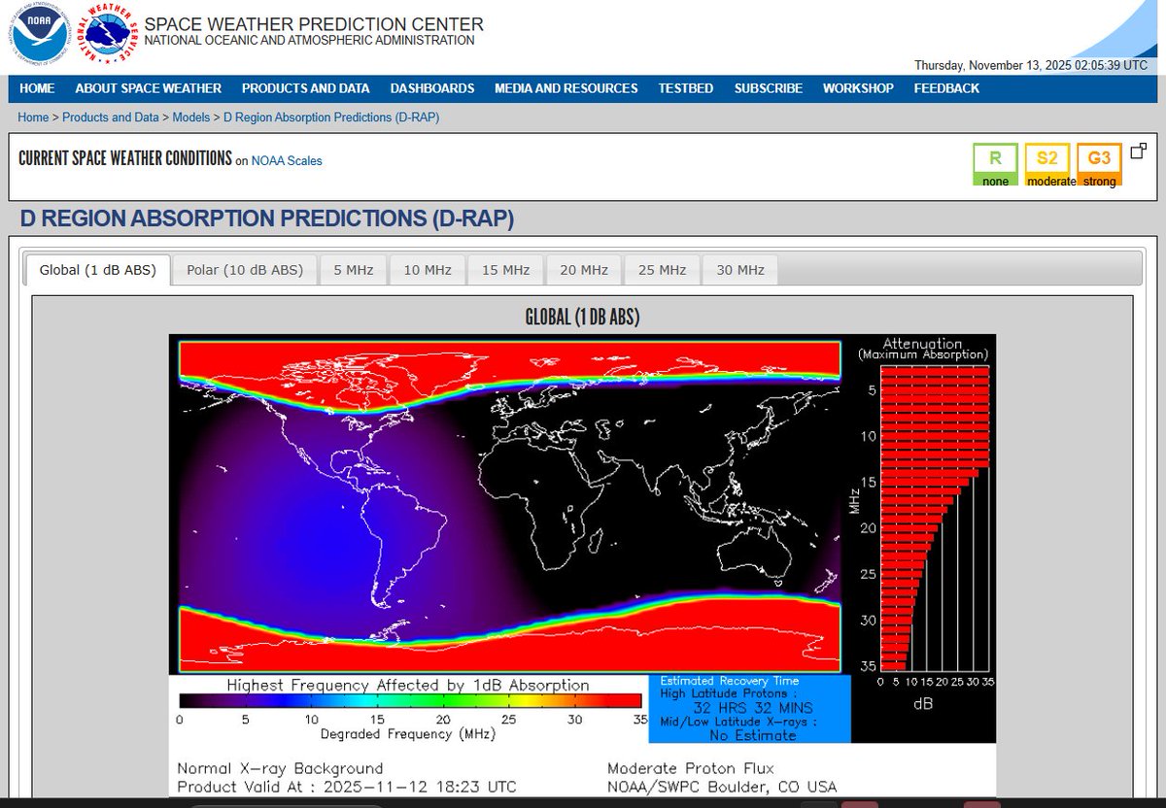
Task: Switch to the 25 MHz tab
Action: [663, 270]
